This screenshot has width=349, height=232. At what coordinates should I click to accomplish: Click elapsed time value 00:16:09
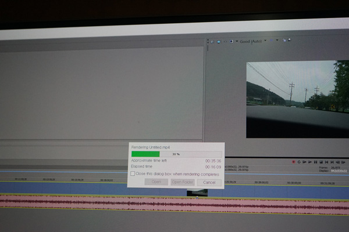click(x=213, y=167)
